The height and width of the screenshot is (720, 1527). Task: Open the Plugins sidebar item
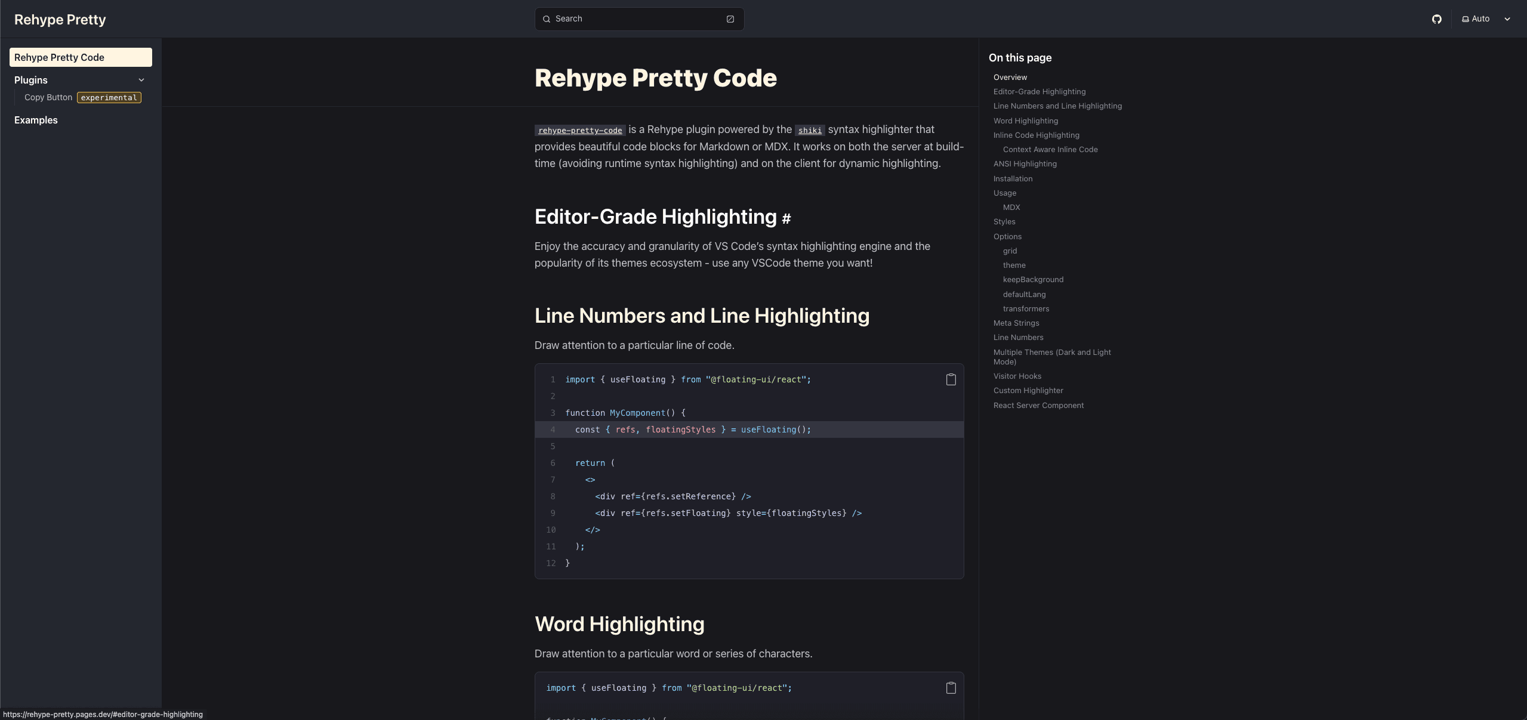31,80
